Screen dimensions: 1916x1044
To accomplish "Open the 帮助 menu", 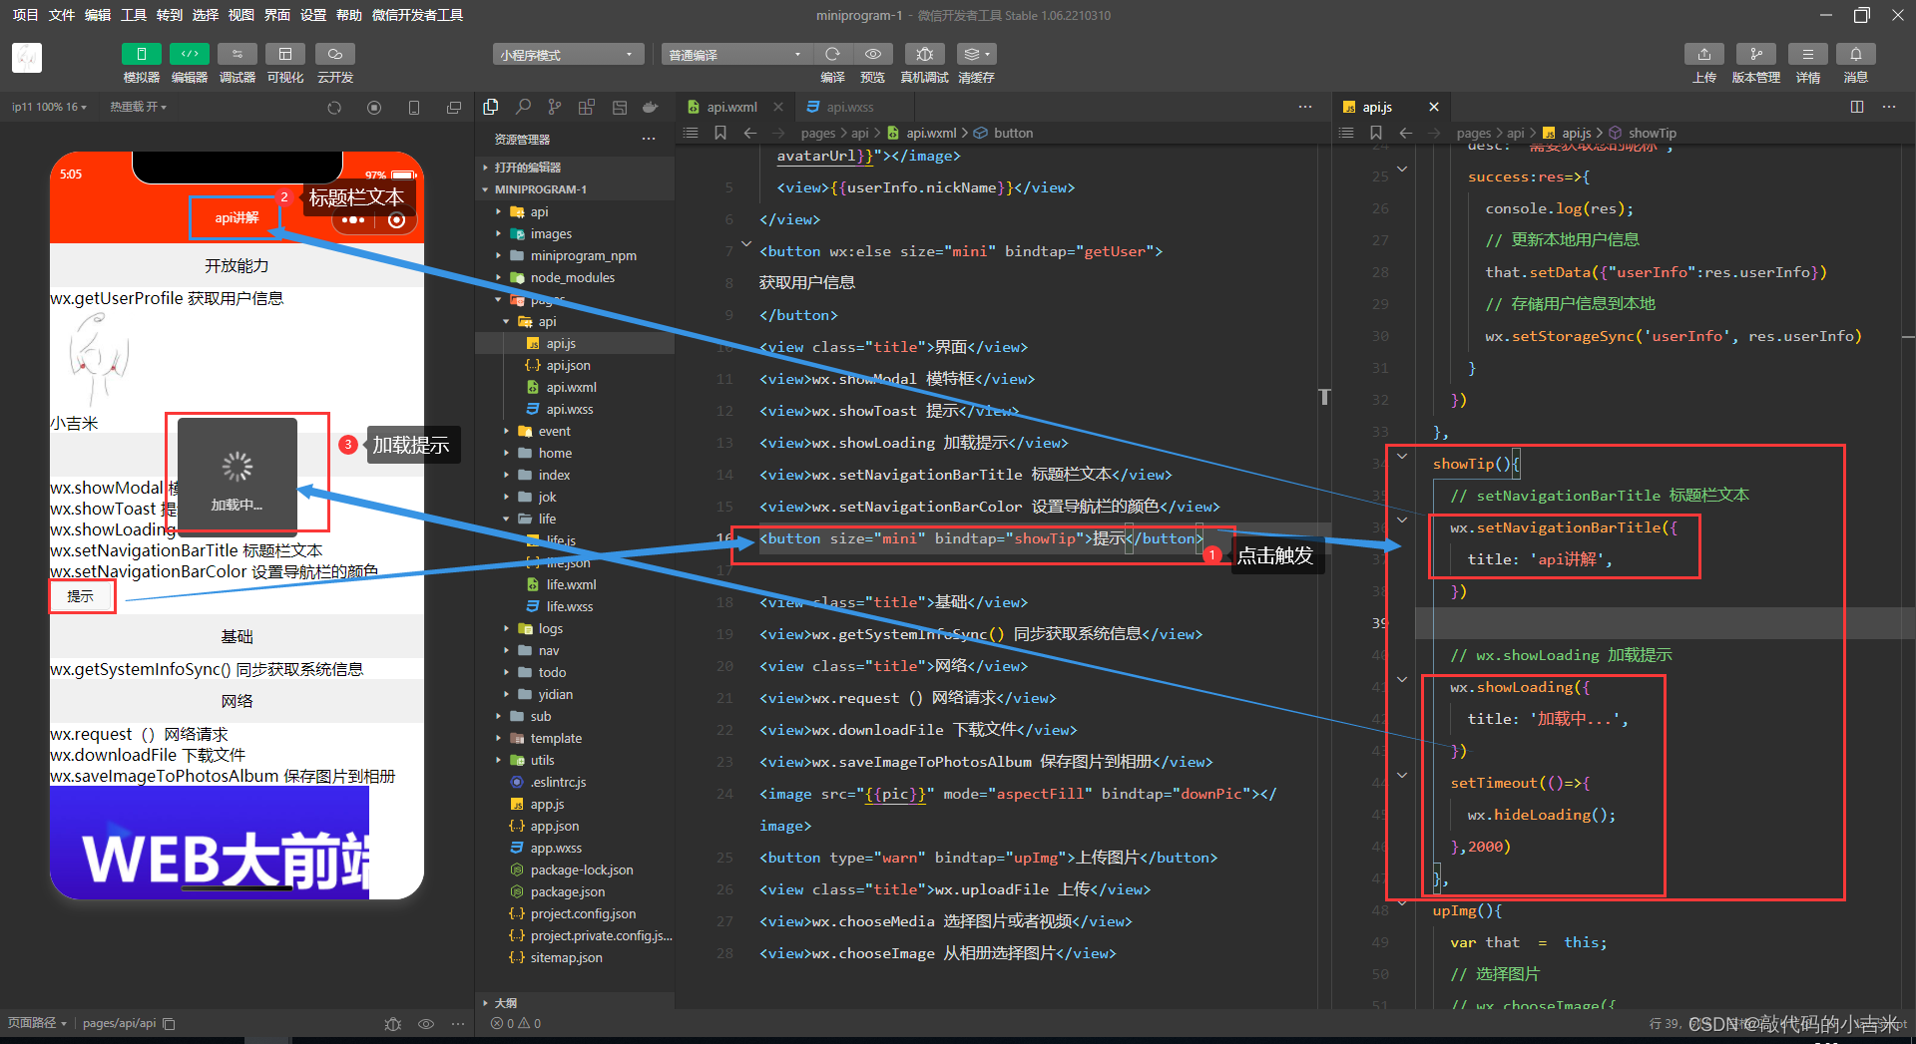I will pos(349,15).
